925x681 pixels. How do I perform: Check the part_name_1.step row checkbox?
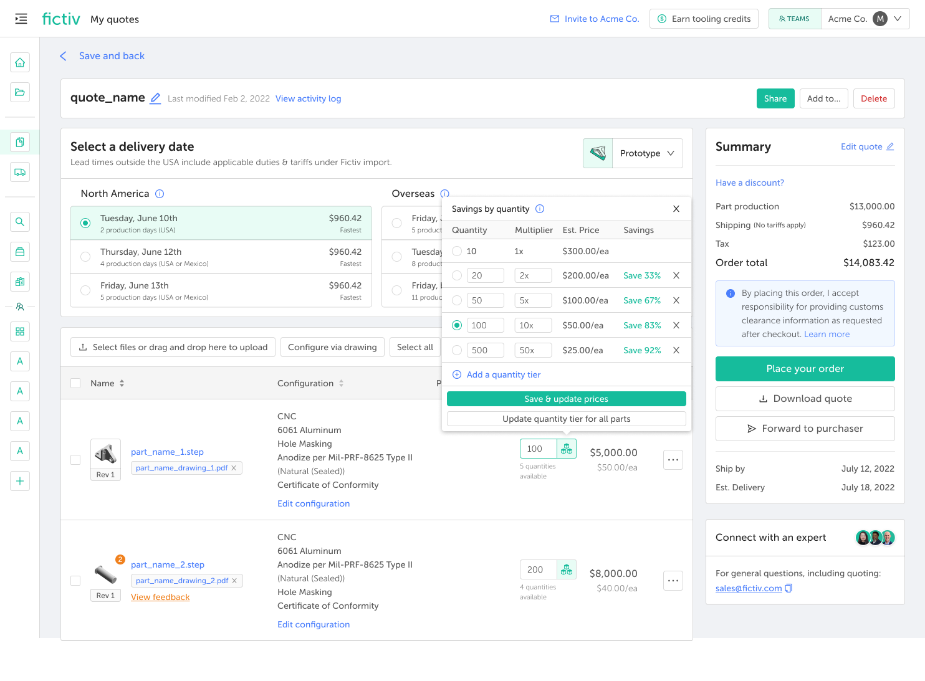75,460
